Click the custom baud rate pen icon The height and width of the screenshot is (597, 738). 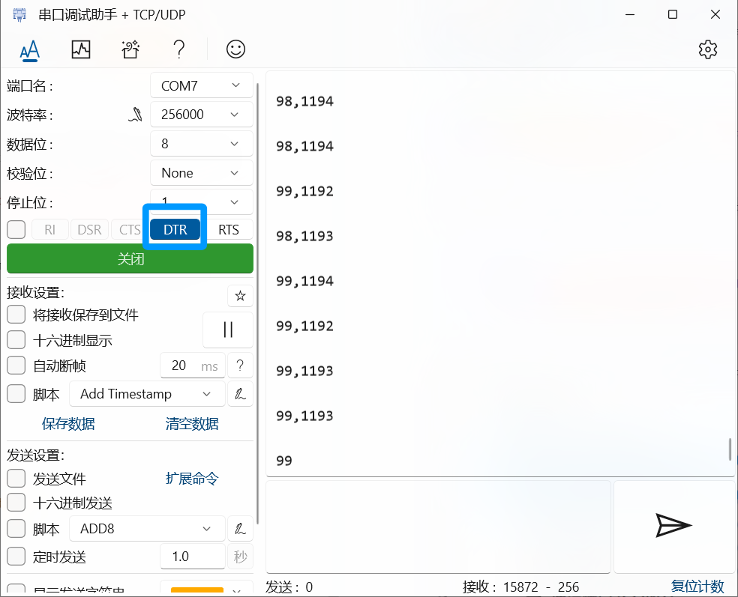pyautogui.click(x=135, y=115)
